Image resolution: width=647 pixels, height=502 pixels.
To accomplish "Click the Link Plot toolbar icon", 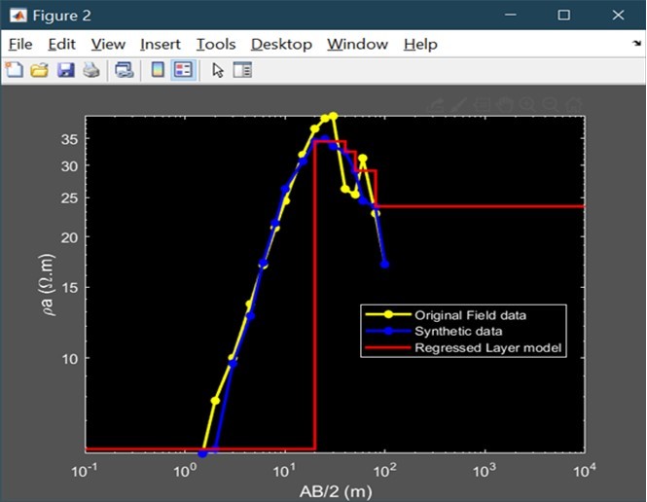I will (124, 70).
